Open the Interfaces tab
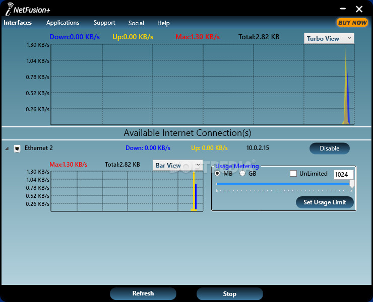 click(x=18, y=23)
